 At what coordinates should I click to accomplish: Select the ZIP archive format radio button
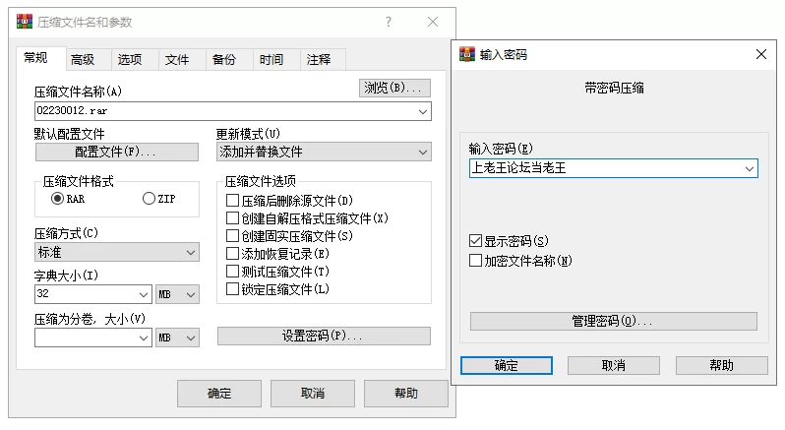149,198
